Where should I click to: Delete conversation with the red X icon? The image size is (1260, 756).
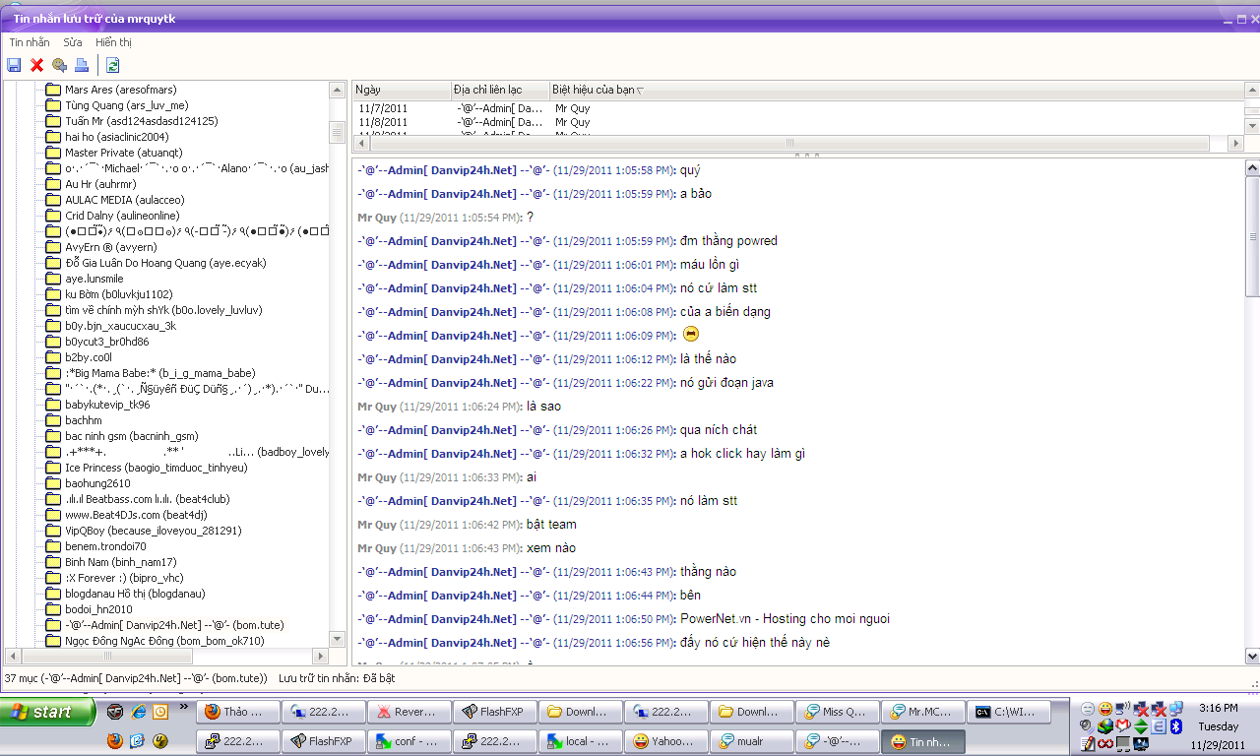click(36, 65)
